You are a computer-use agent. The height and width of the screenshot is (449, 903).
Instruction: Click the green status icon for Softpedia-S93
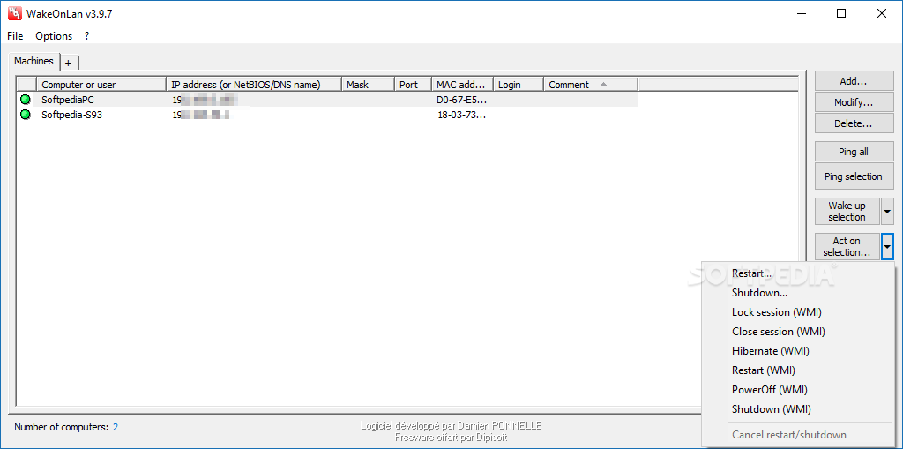click(x=26, y=115)
